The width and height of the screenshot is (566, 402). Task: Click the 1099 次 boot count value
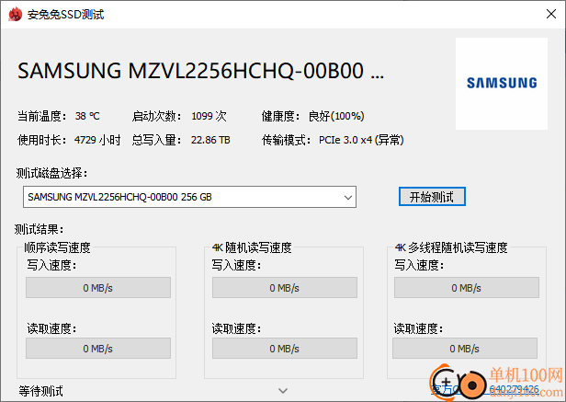[x=209, y=116]
